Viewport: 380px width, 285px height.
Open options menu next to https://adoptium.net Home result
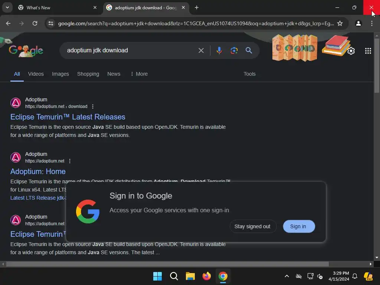[x=69, y=161]
